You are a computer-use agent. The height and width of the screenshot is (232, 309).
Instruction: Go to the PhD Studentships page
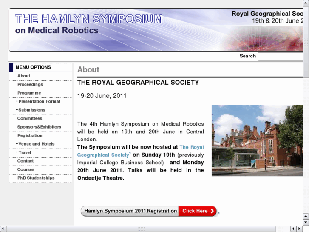click(36, 178)
